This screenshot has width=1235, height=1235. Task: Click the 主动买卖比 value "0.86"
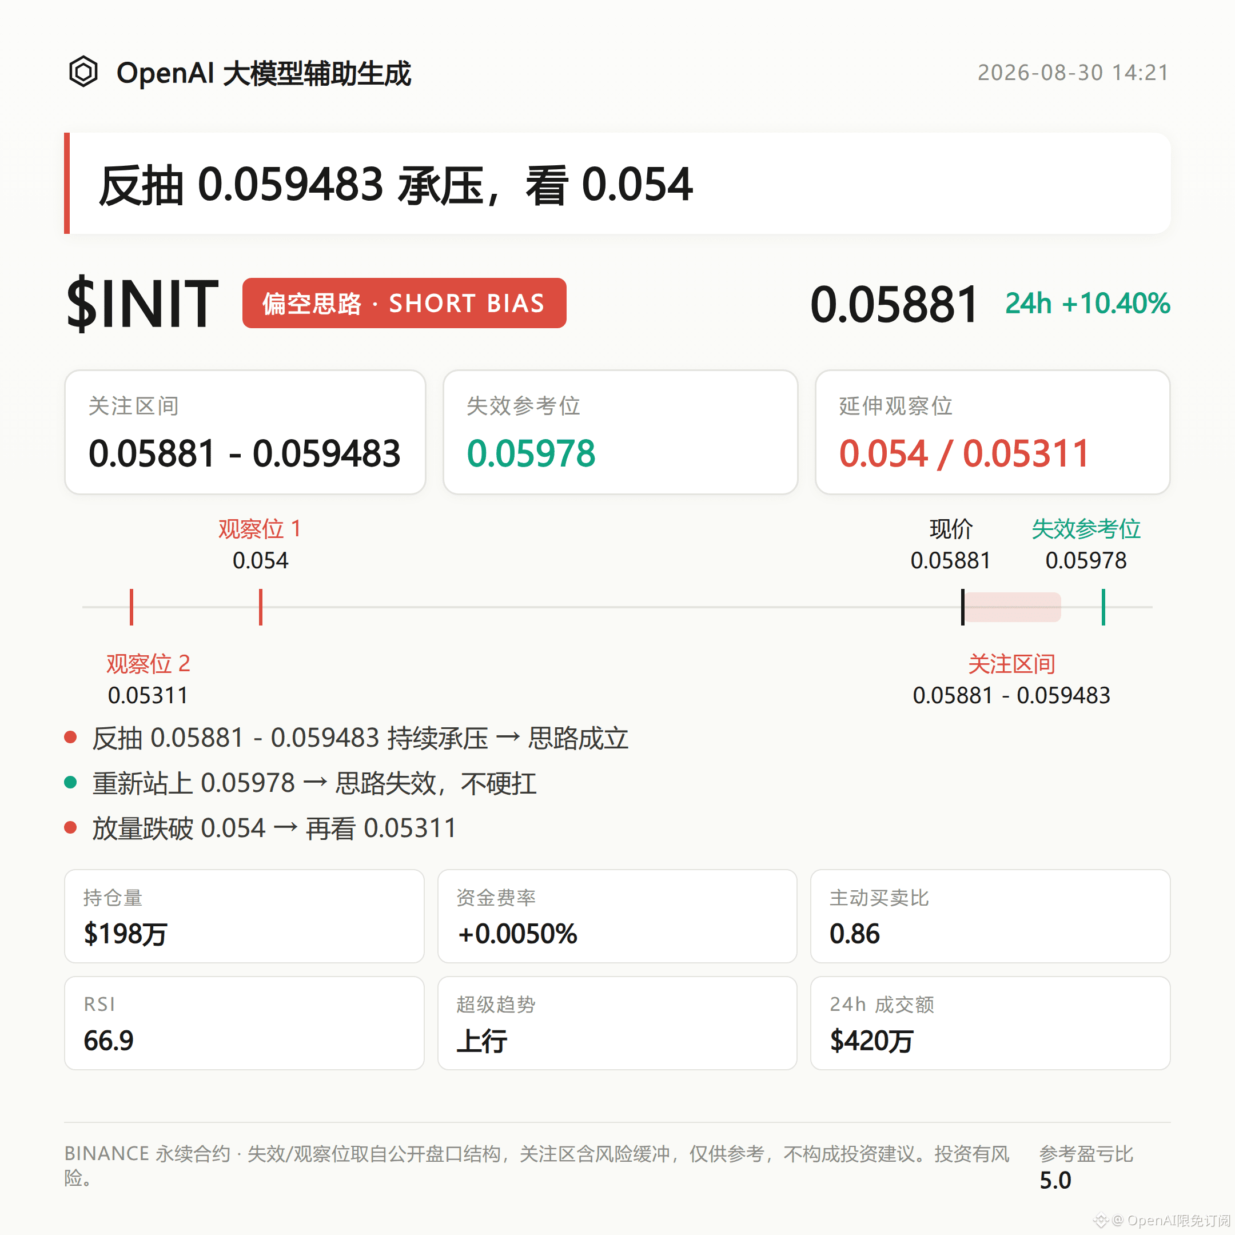coord(855,934)
